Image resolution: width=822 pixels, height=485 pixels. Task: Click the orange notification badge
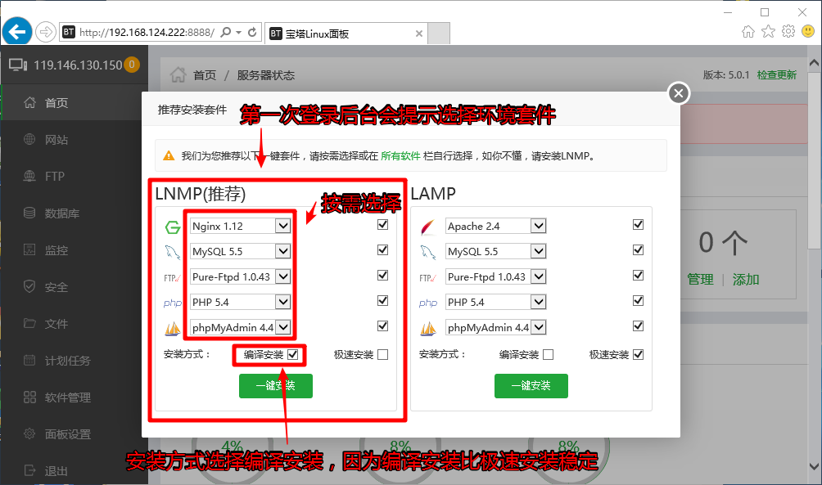click(x=132, y=65)
